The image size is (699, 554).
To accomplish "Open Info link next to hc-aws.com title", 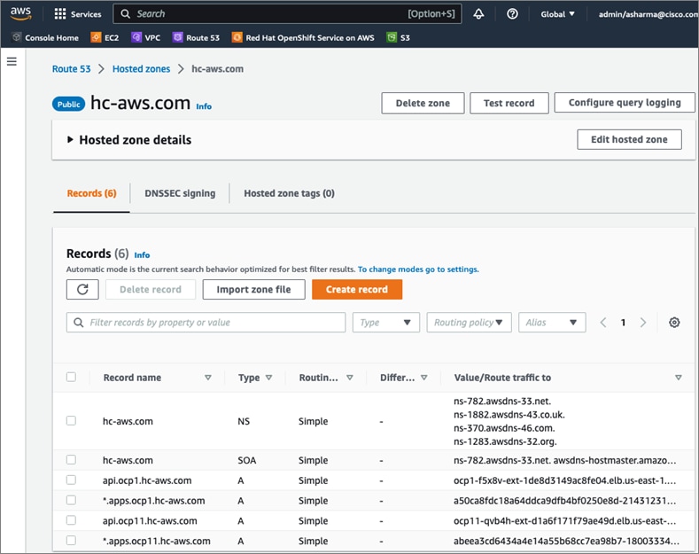I will [x=204, y=106].
